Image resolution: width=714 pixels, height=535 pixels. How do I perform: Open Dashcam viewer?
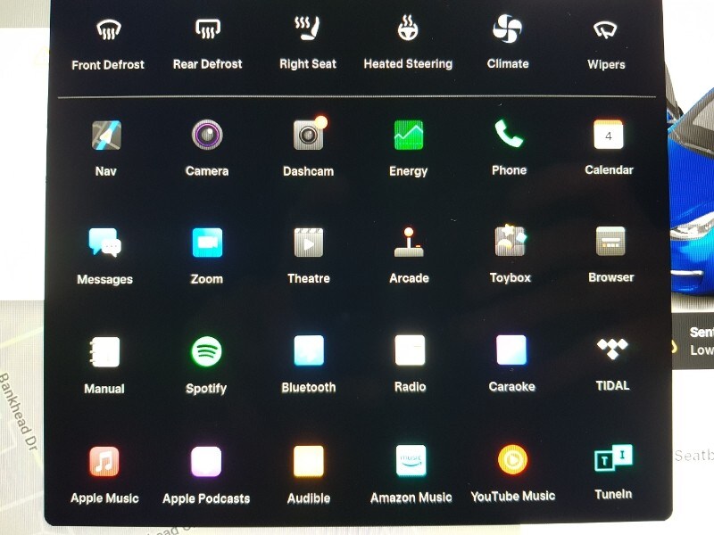pyautogui.click(x=308, y=136)
